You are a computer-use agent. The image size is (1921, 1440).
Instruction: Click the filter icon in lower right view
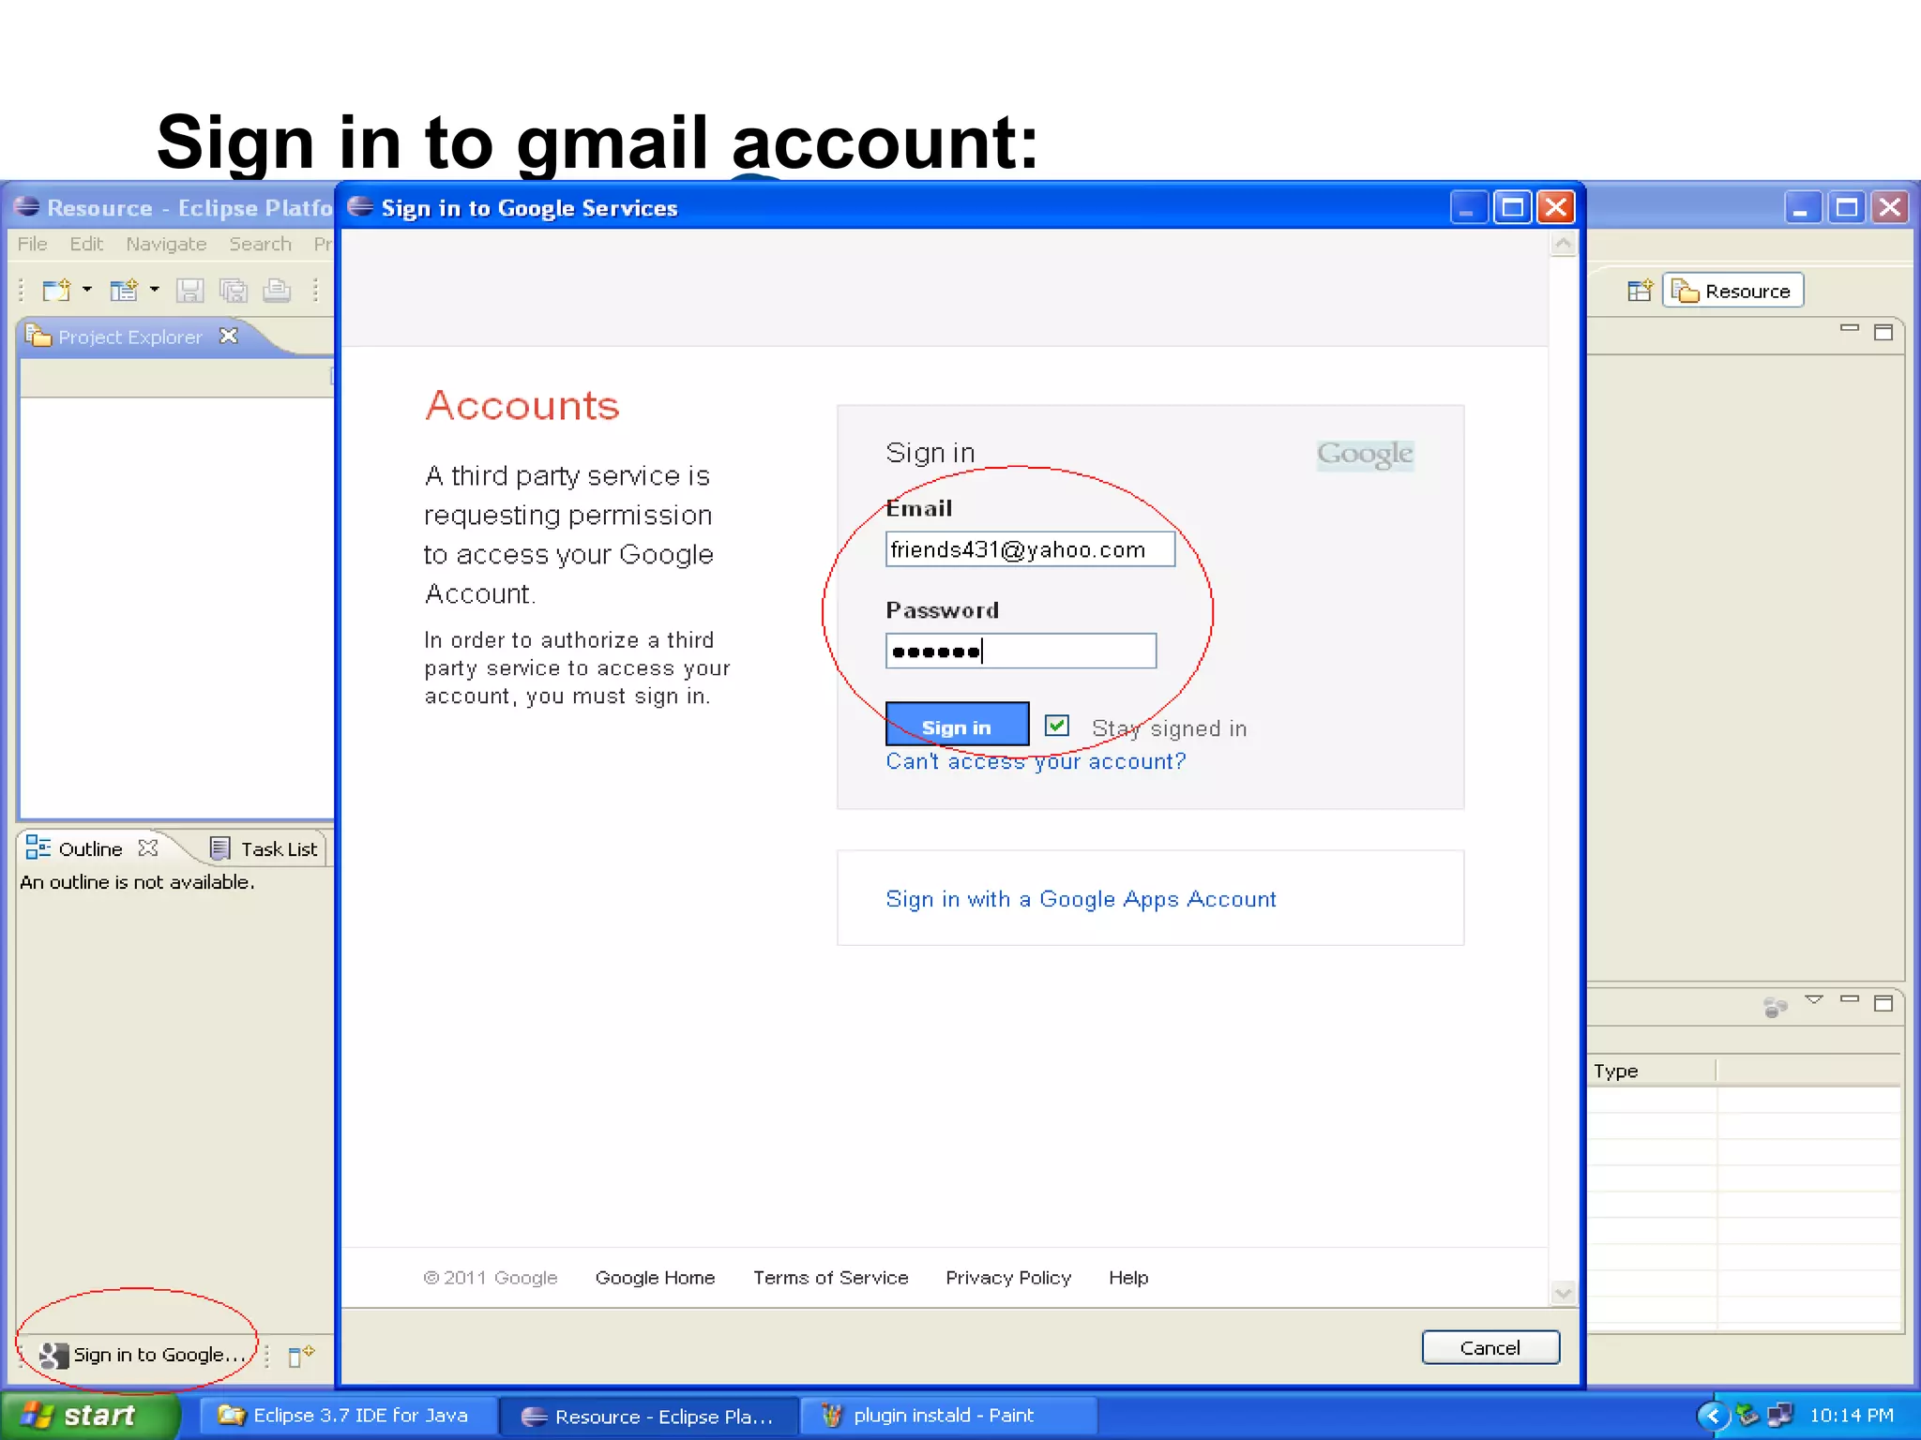(1776, 1006)
